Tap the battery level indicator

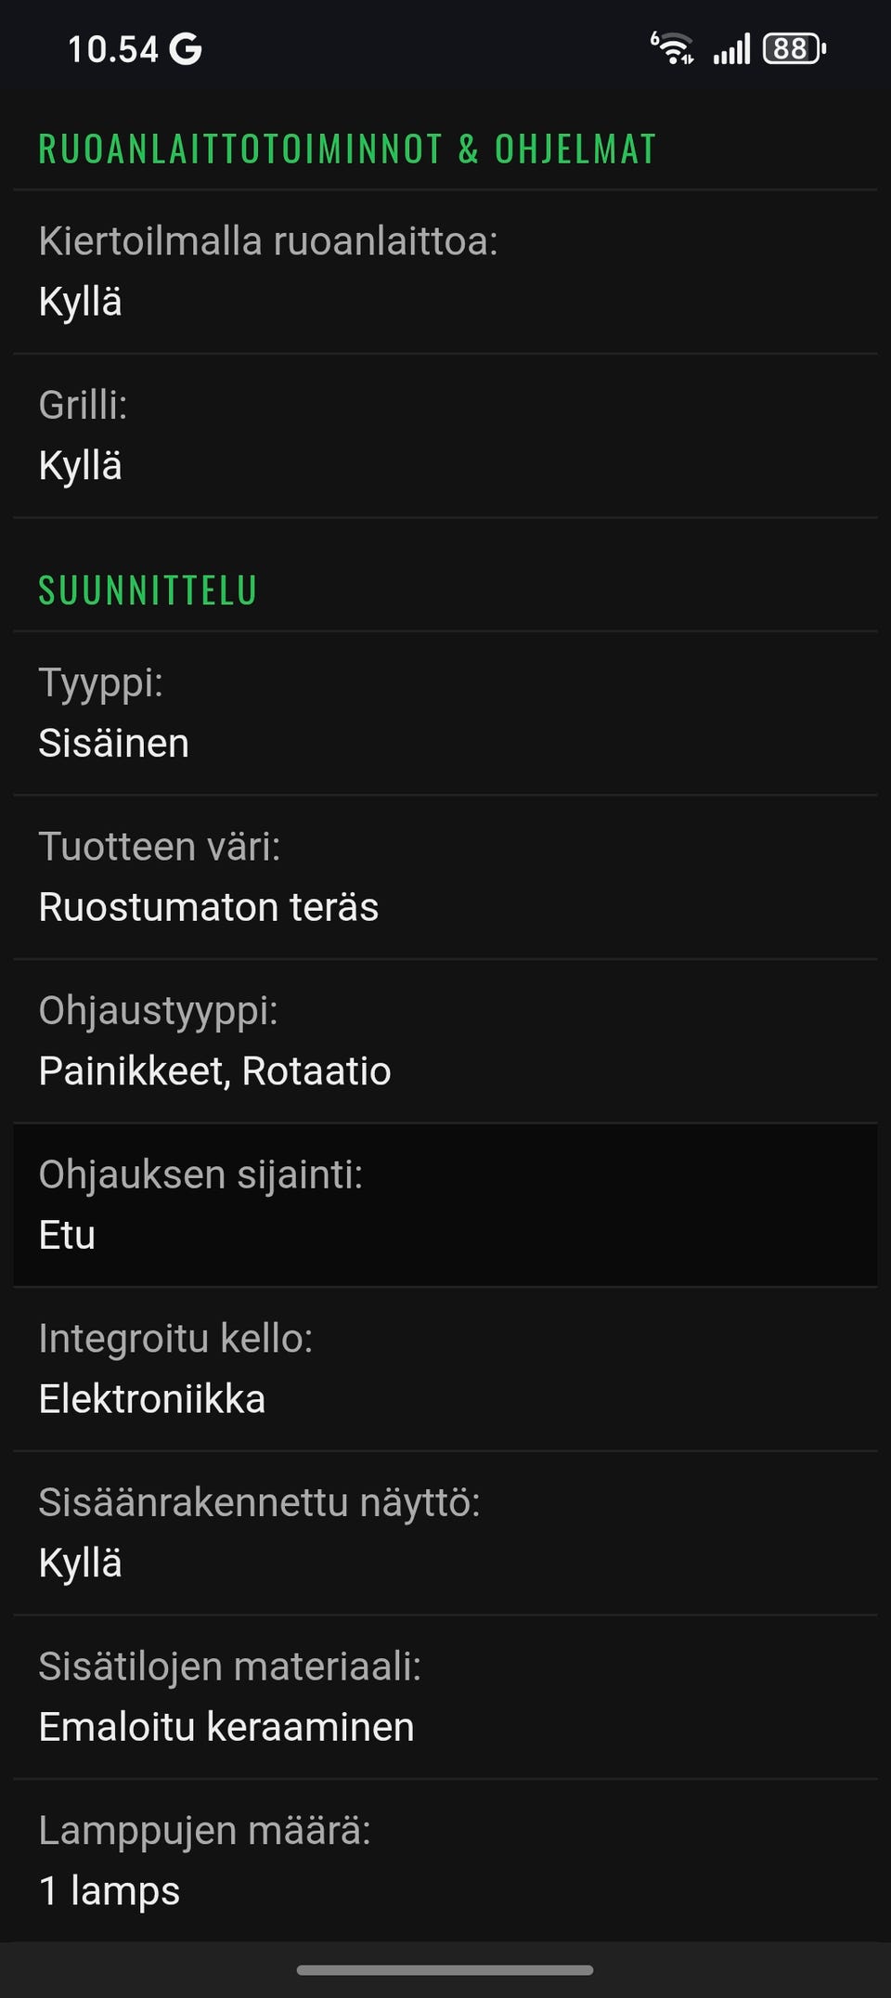(794, 49)
